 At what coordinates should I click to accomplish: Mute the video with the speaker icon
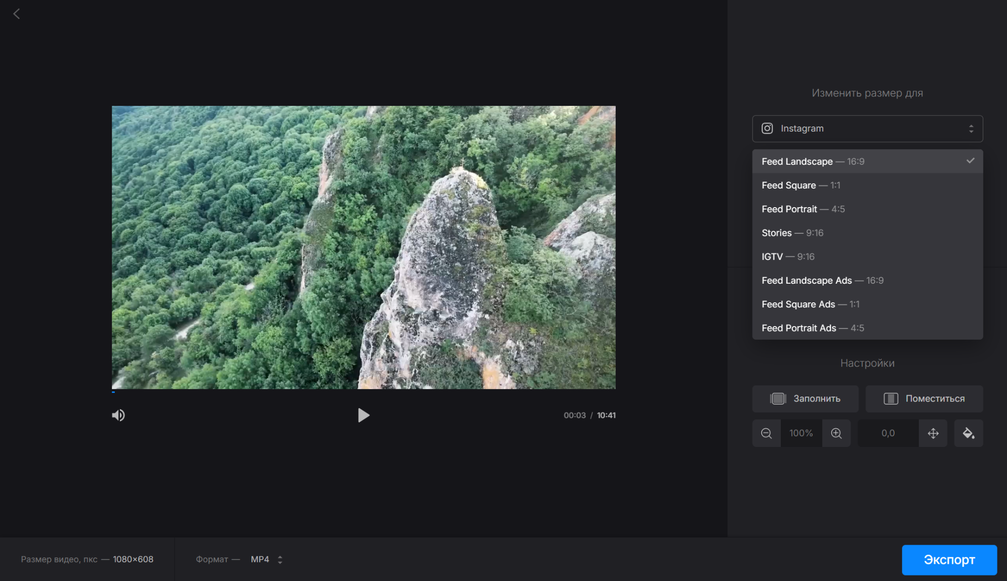pos(118,415)
